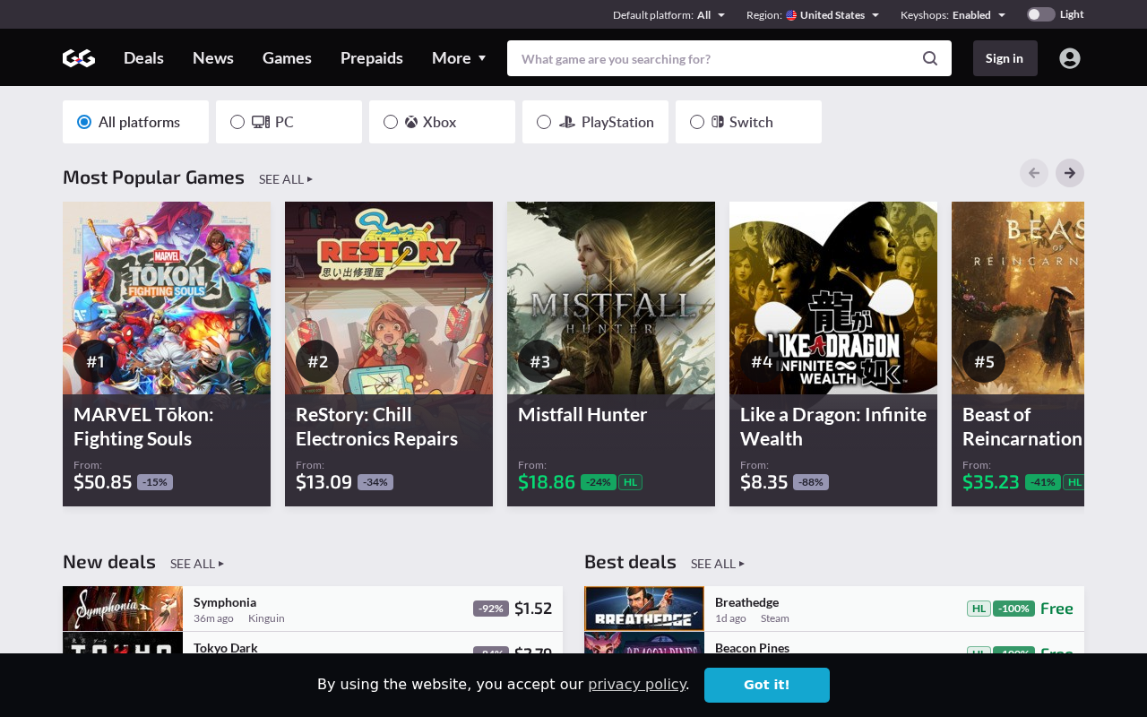Click the $18.86 price on Mistfall Hunter
The width and height of the screenshot is (1147, 717).
547,482
